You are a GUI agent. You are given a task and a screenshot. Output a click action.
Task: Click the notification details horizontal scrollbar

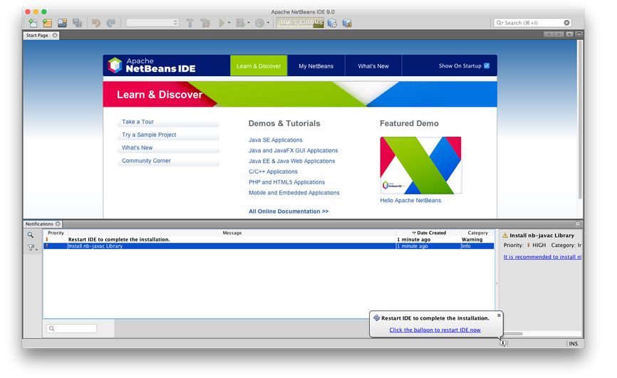(512, 334)
